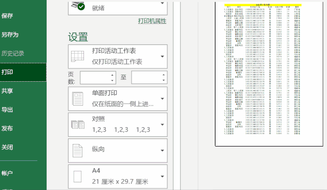The width and height of the screenshot is (327, 190).
Task: Go to 导出 (Export) option
Action: pos(7,110)
